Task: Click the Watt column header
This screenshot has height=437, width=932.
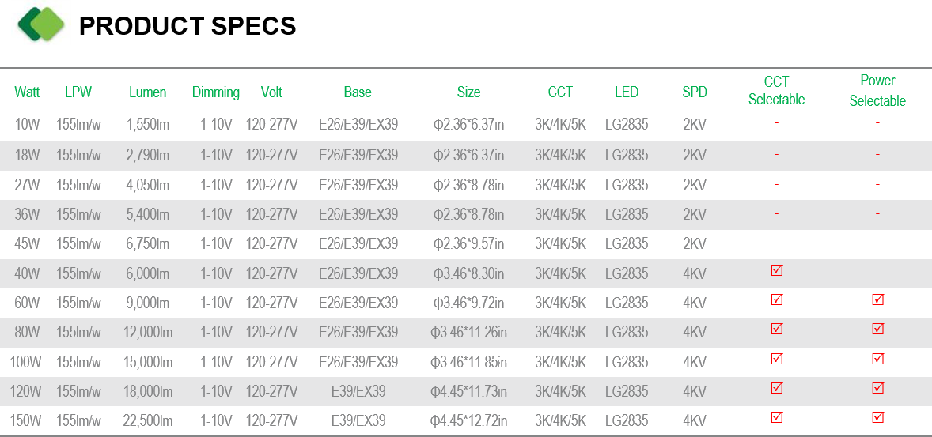Action: (x=28, y=92)
